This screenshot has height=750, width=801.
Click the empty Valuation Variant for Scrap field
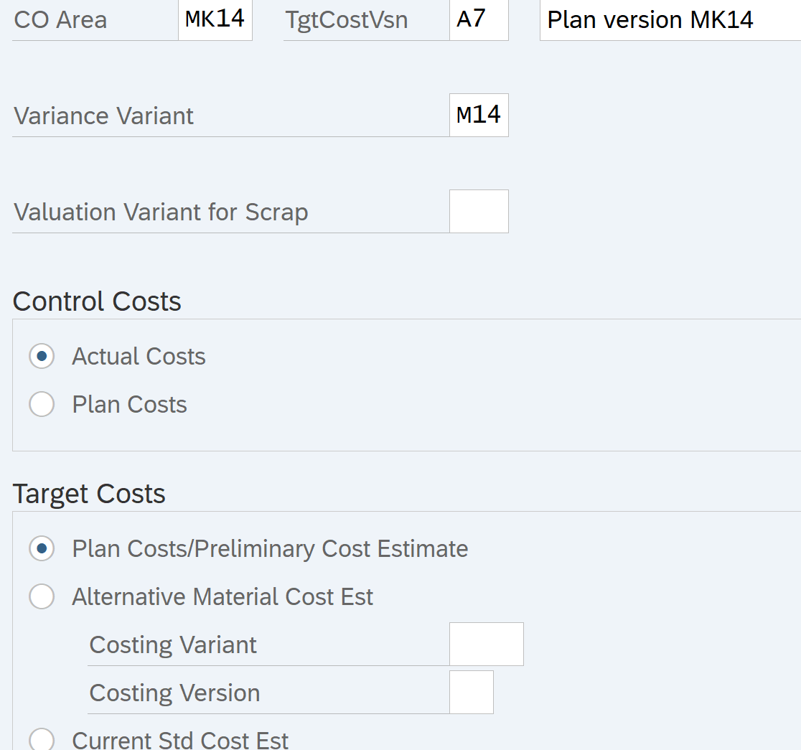pyautogui.click(x=479, y=212)
